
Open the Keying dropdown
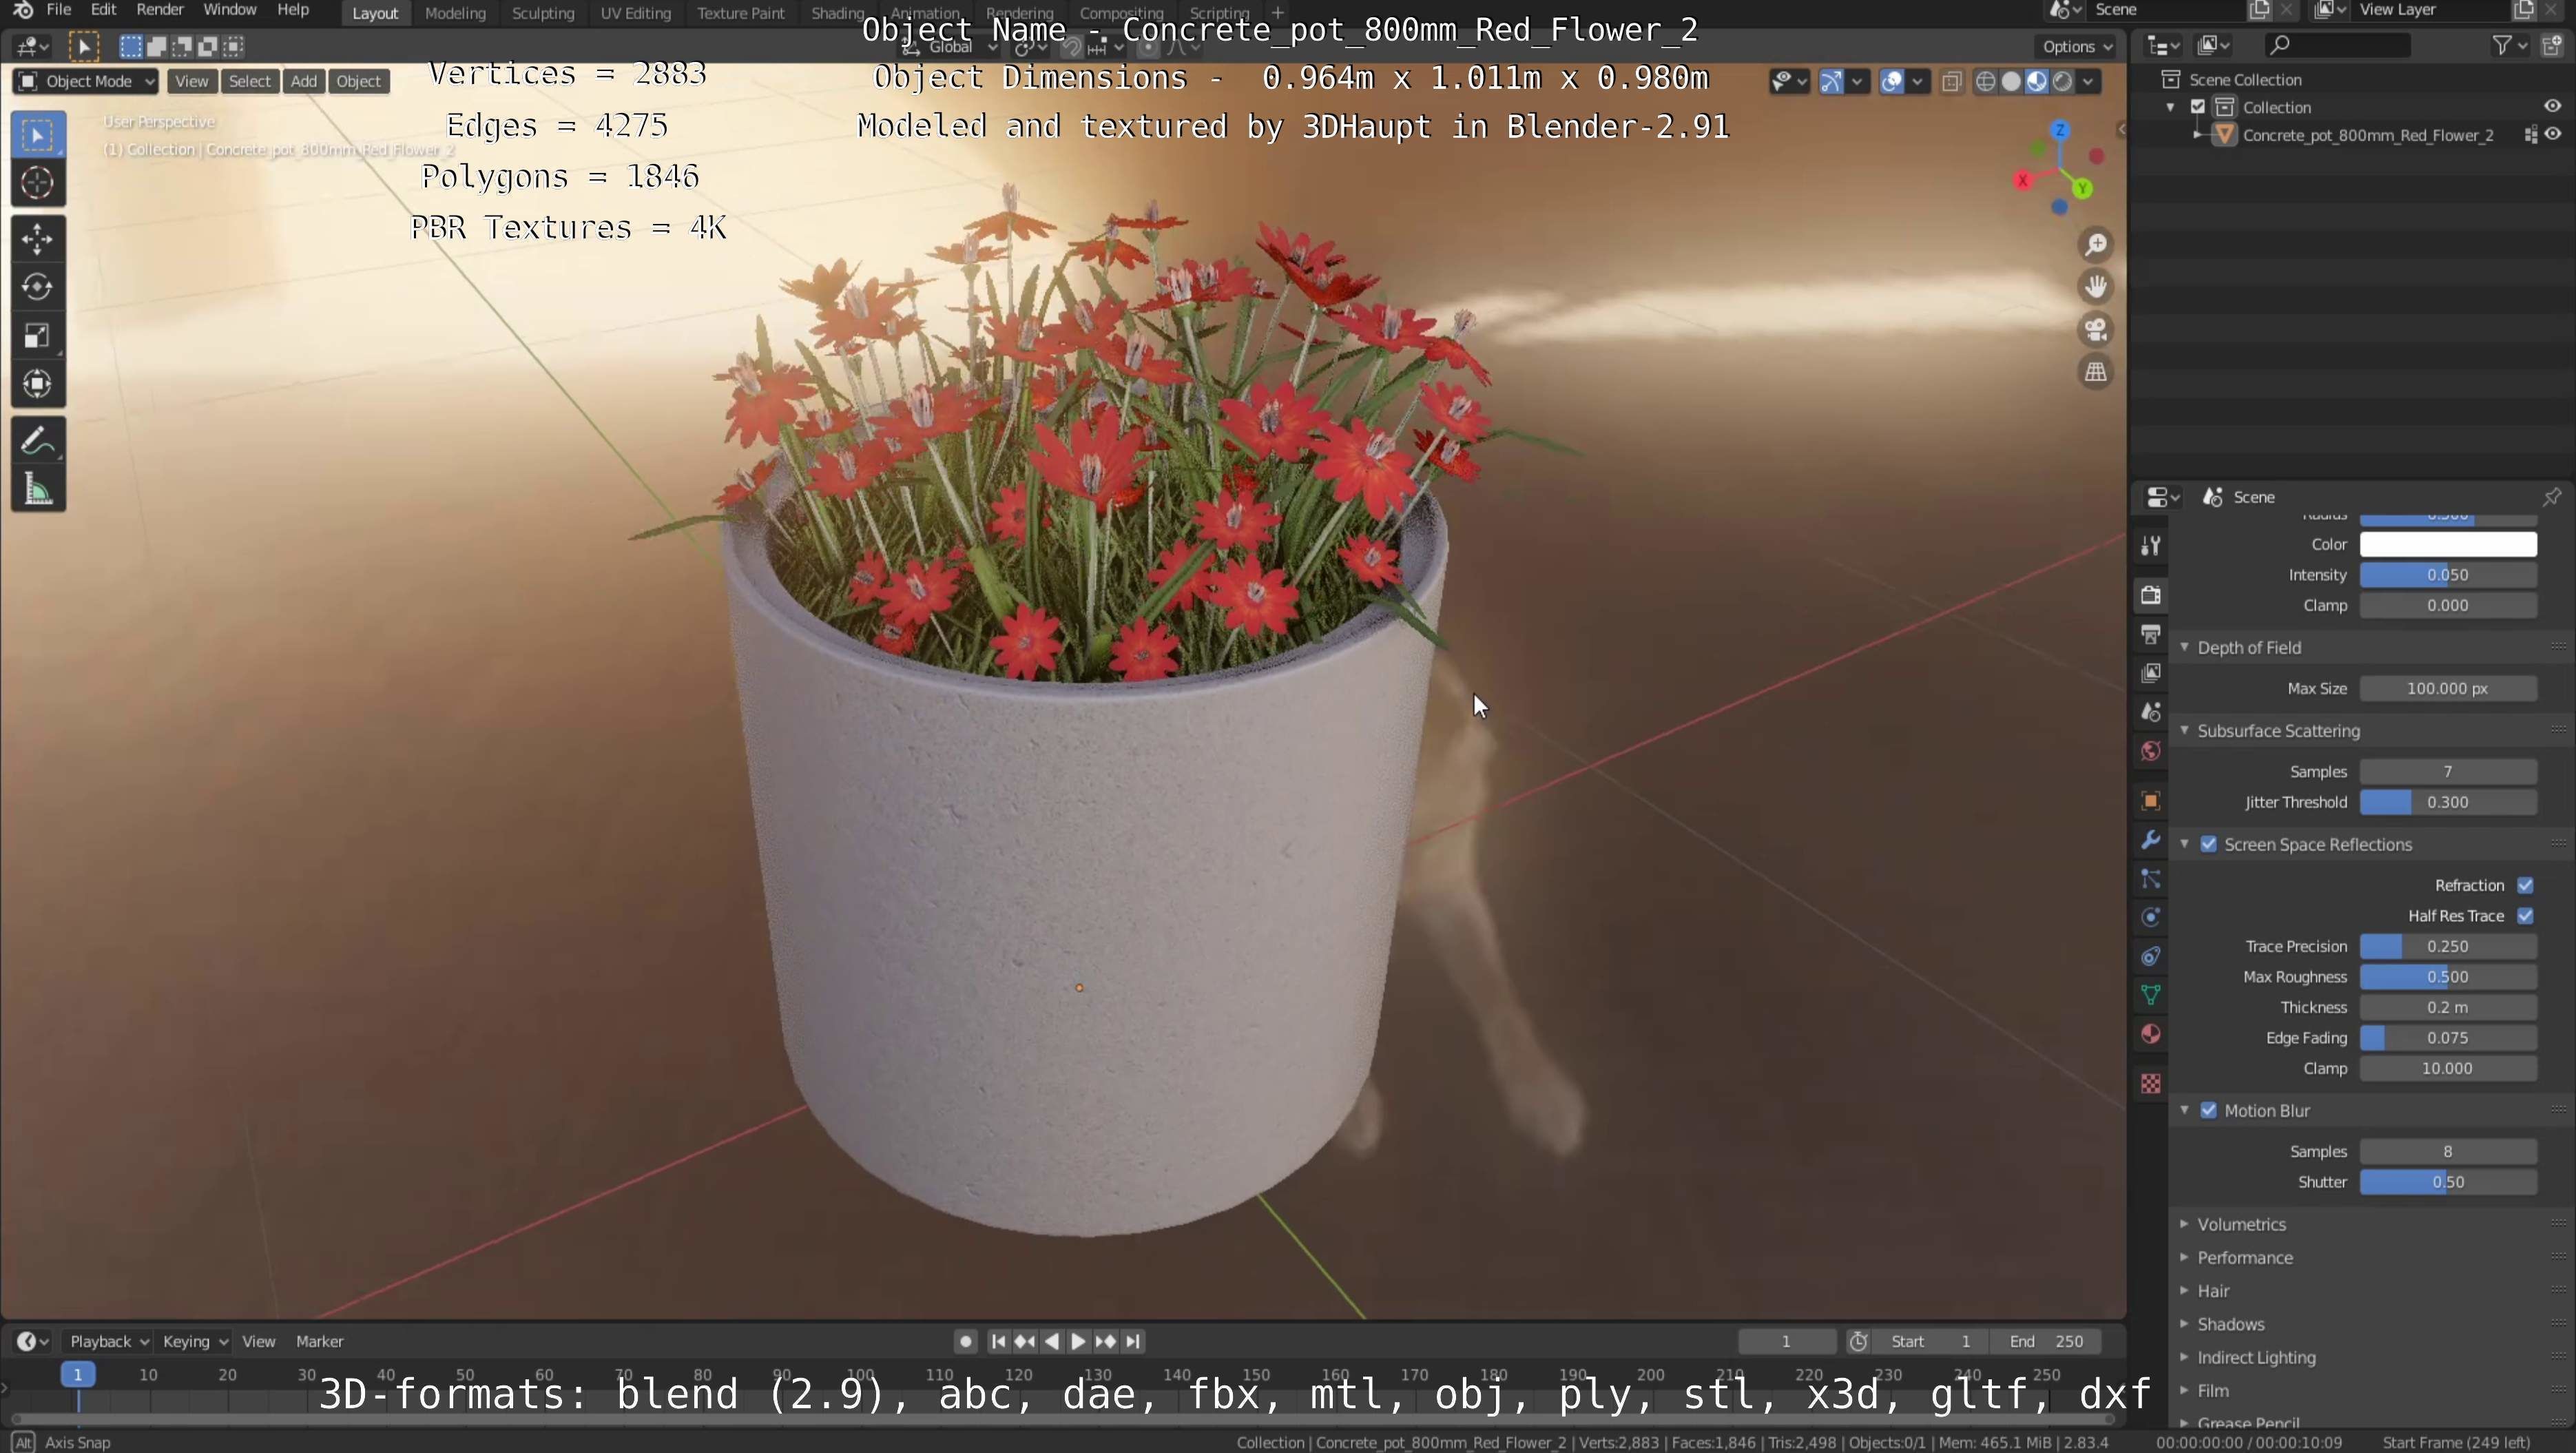[x=194, y=1342]
